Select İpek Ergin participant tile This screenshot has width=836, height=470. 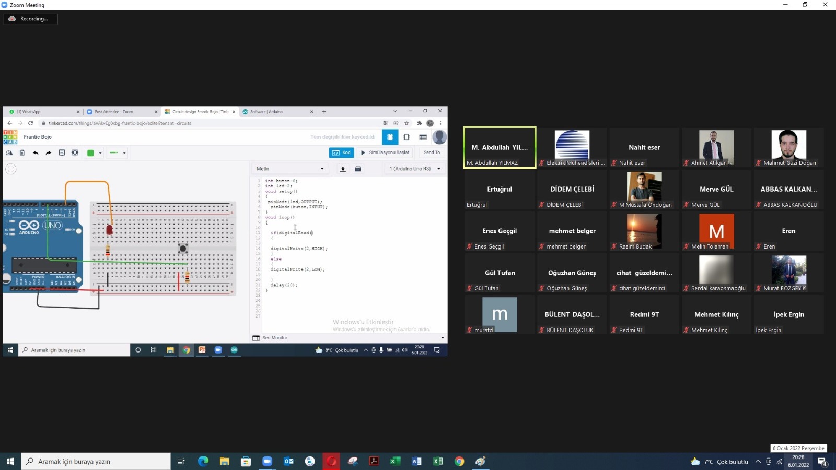(x=788, y=315)
